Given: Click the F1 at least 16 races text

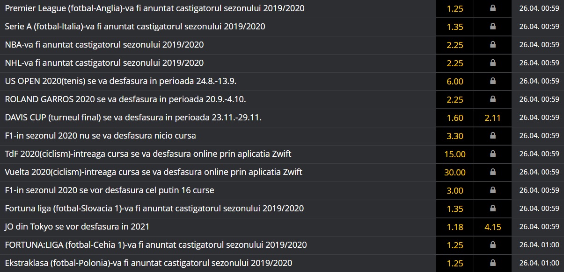Looking at the screenshot, I should pos(110,190).
